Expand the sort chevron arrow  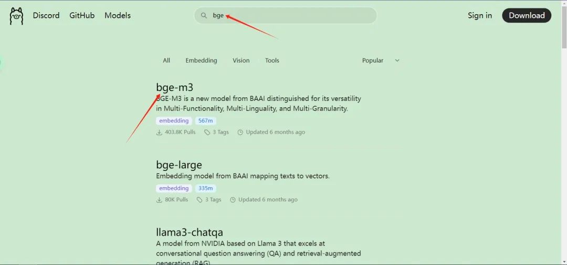[x=397, y=60]
